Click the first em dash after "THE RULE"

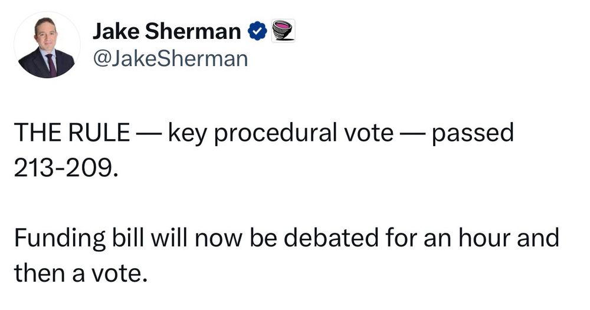[149, 134]
